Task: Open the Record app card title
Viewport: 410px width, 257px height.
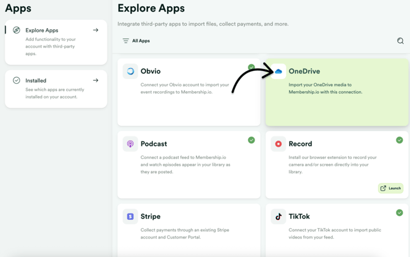Action: (x=300, y=144)
